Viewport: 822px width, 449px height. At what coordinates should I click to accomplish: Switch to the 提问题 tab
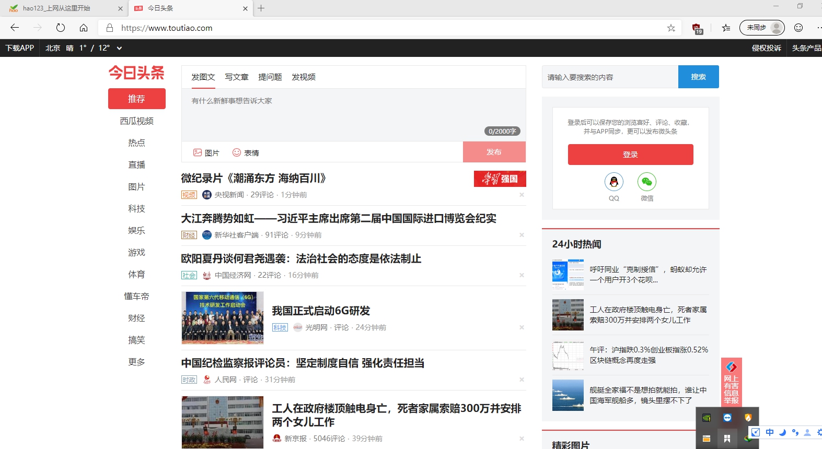coord(270,77)
